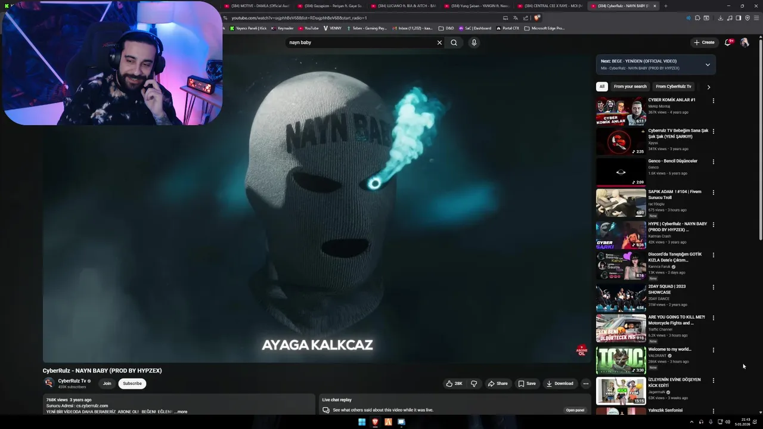Switch to the Gazapizm - Perişan tab
763x429 pixels.
pos(331,6)
